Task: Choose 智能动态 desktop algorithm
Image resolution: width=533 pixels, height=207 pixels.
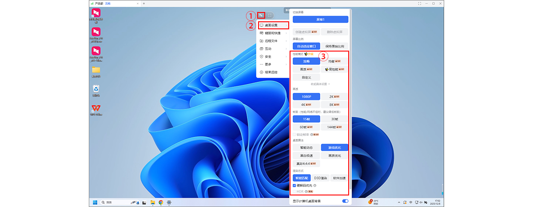Action: point(306,147)
